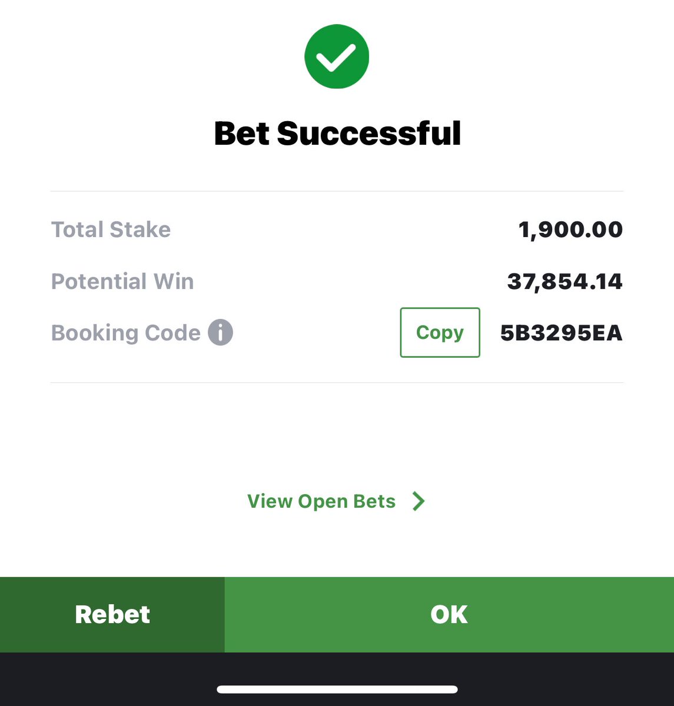Copy the booking code
Screen dimensions: 674x706
(x=440, y=332)
